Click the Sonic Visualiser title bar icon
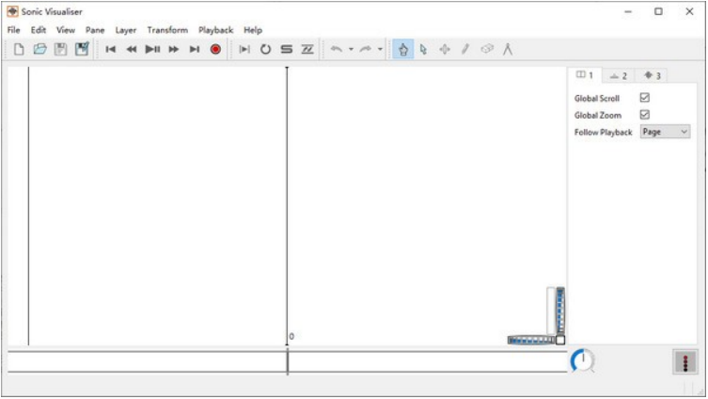708x399 pixels. pos(12,11)
